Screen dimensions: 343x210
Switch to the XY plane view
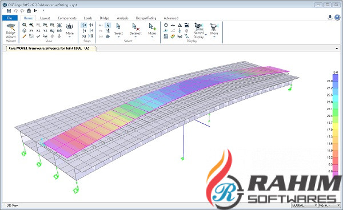point(31,31)
